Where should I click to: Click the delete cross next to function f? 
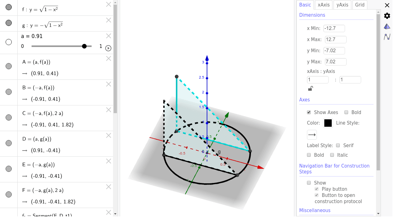tap(108, 4)
